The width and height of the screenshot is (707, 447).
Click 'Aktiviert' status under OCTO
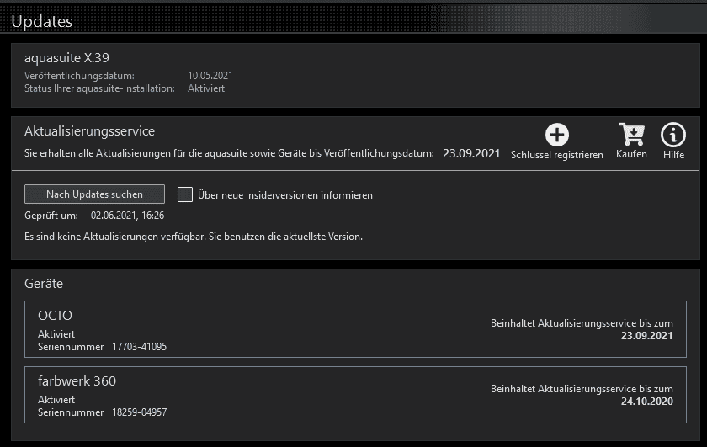56,334
